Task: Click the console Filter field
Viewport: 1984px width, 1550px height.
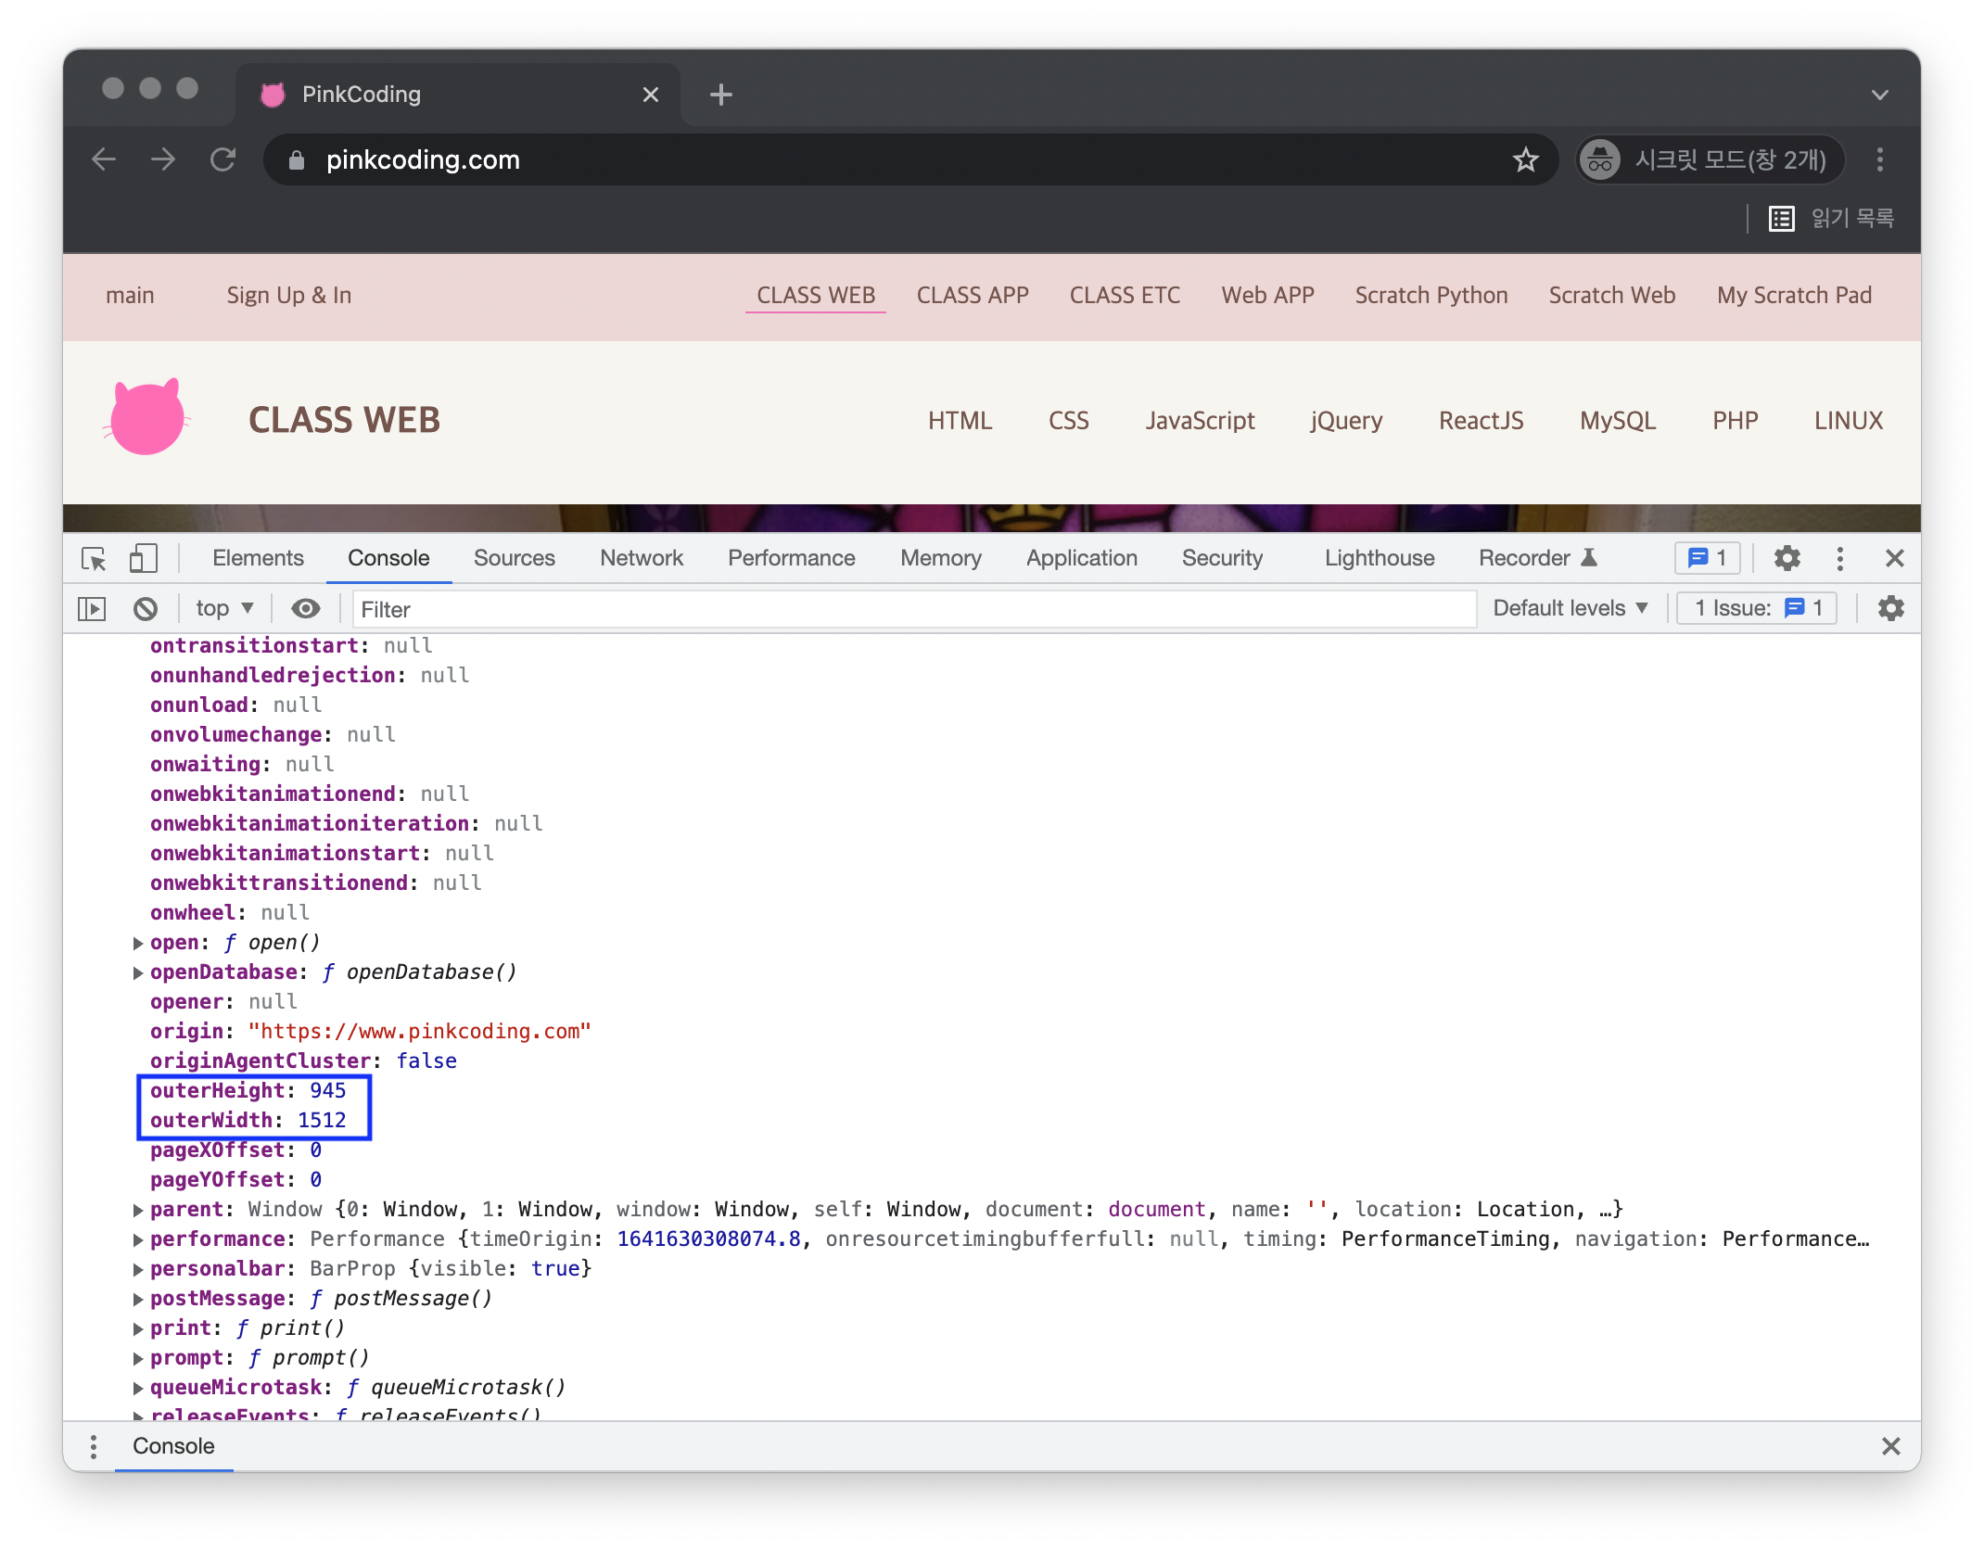Action: [x=913, y=609]
